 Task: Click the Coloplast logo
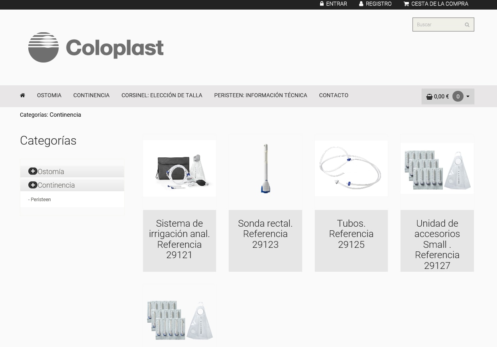click(96, 47)
